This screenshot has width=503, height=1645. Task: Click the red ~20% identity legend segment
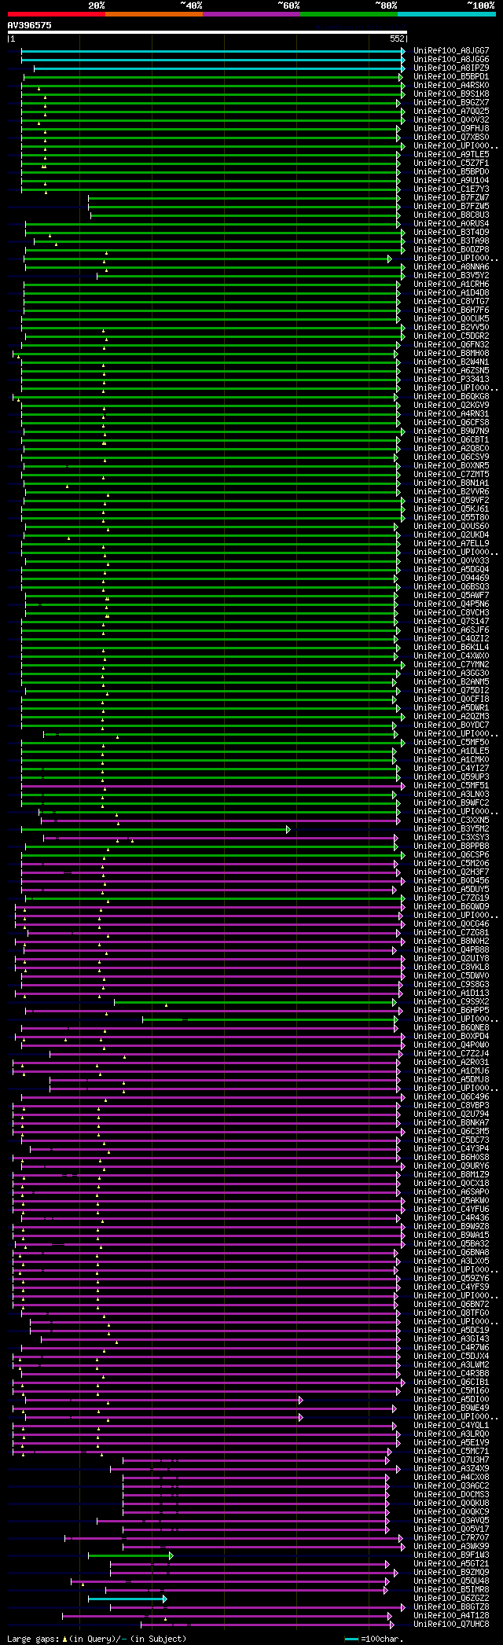pos(56,14)
